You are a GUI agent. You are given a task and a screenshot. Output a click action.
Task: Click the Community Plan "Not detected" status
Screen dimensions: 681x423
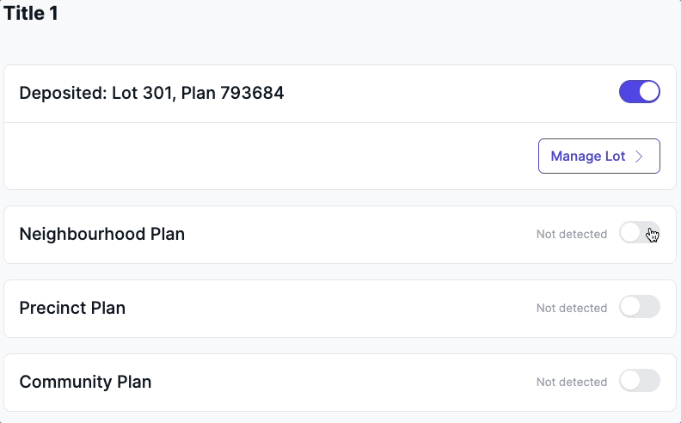click(571, 382)
